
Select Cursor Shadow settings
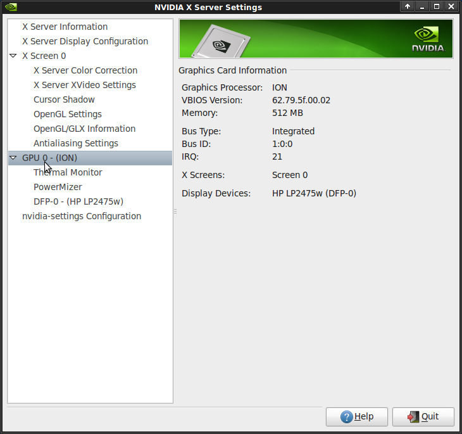64,99
